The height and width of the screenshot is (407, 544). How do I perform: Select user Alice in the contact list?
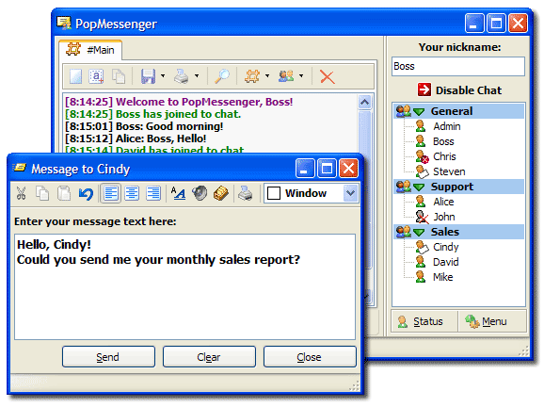443,202
